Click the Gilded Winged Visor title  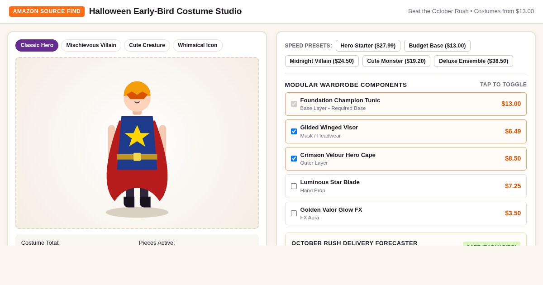click(x=329, y=128)
